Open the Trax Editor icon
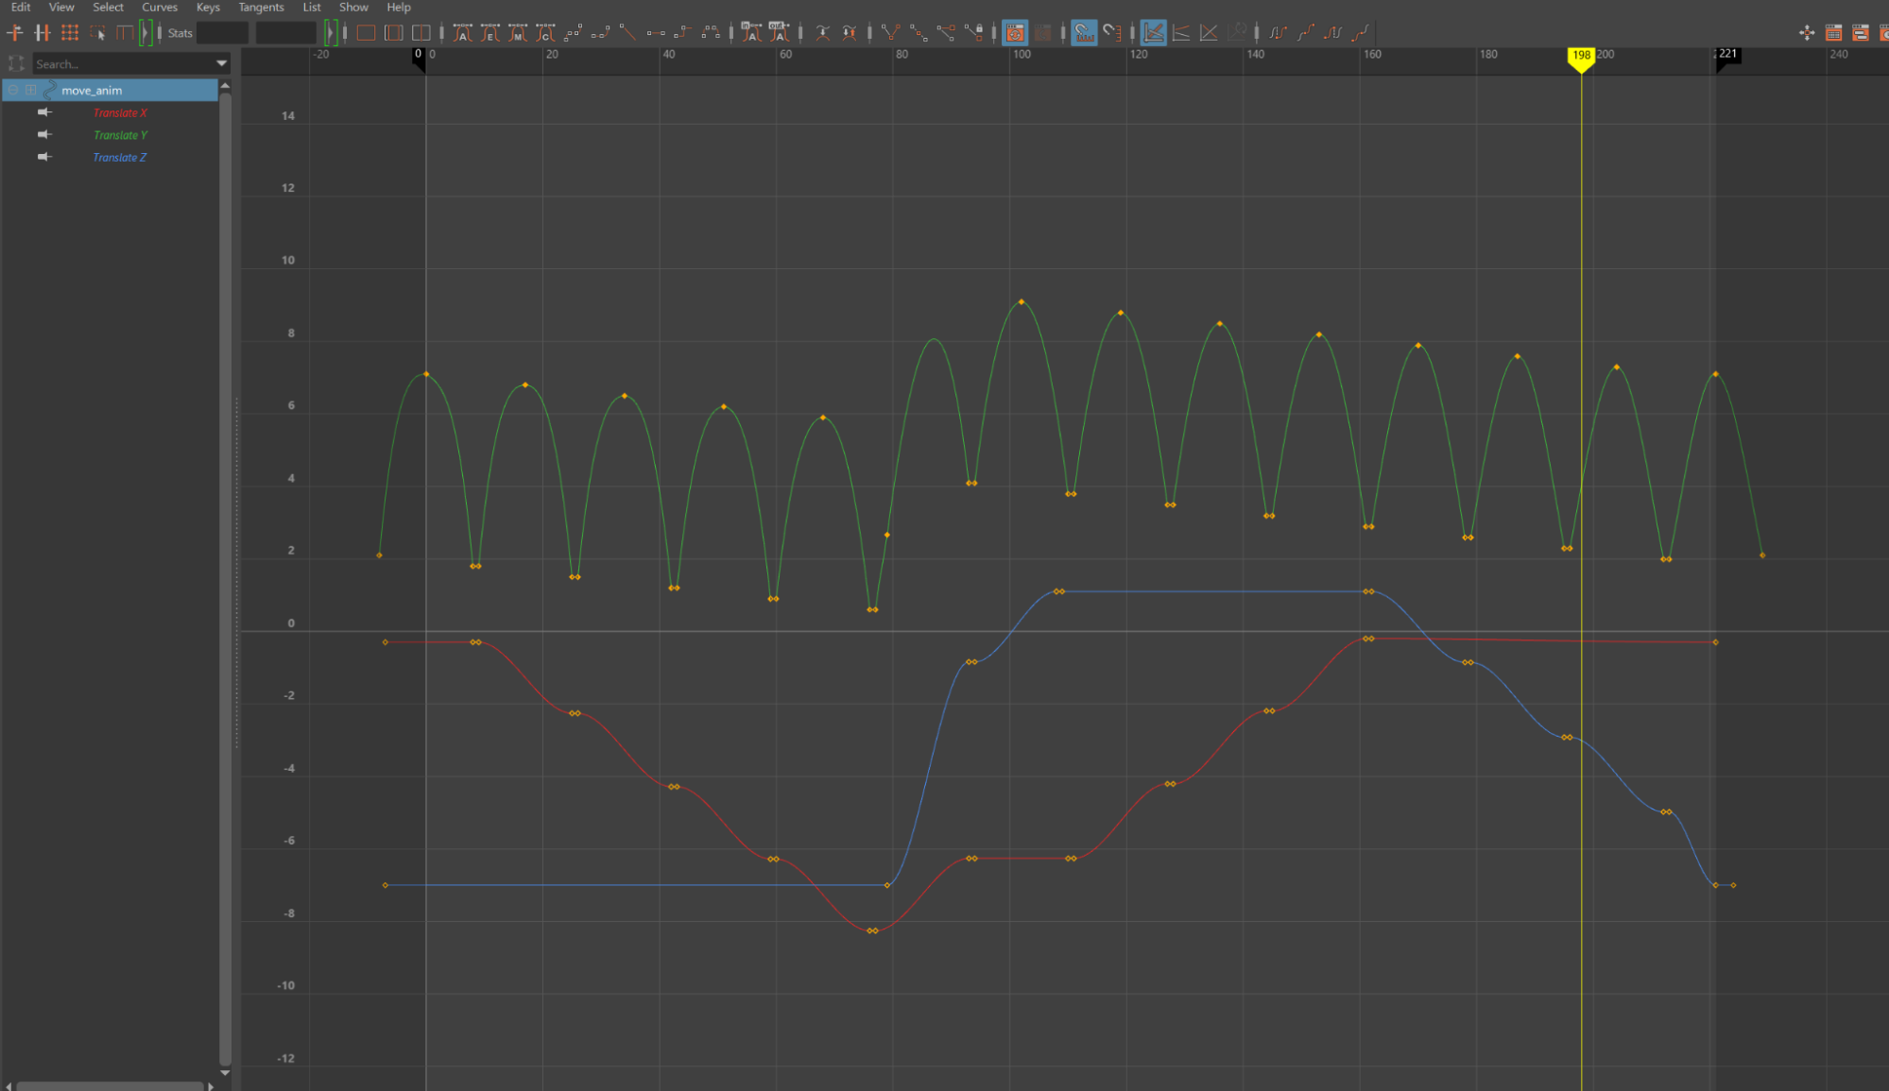Screen dimensions: 1889x1091 tap(1861, 33)
